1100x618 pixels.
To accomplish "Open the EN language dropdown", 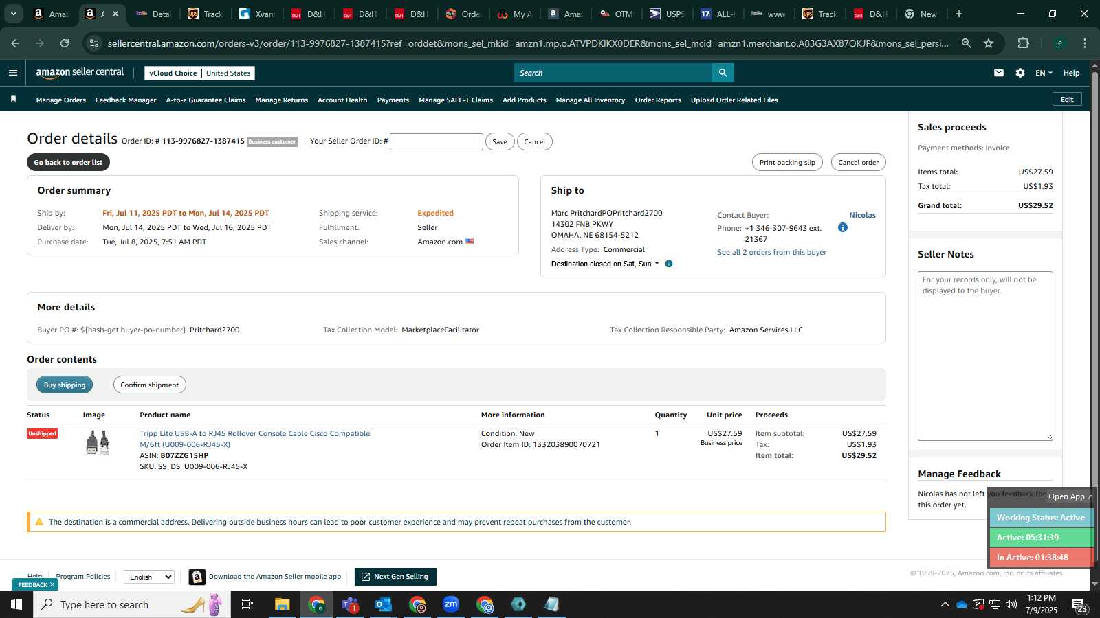I will [1044, 73].
